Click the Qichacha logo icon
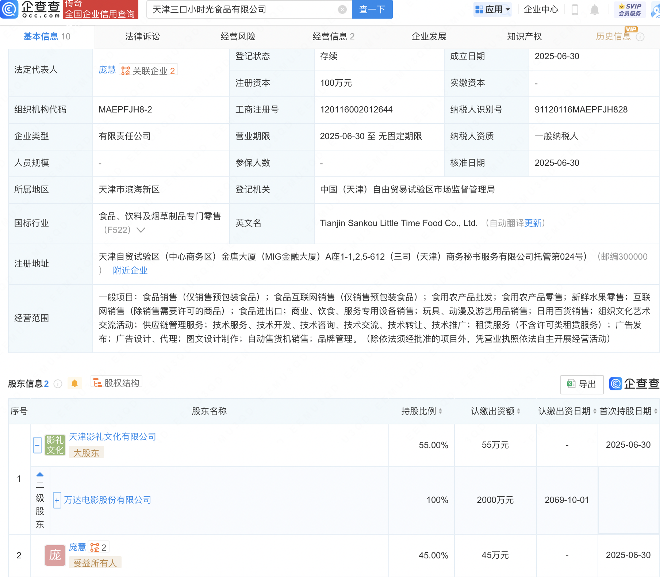 click(x=9, y=9)
